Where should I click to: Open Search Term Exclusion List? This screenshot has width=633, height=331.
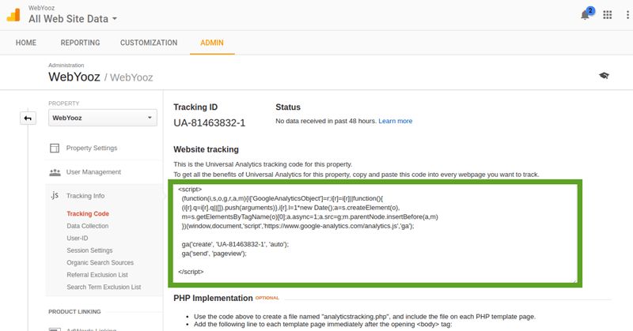click(104, 287)
